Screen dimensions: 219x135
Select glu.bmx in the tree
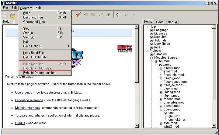click(174, 116)
